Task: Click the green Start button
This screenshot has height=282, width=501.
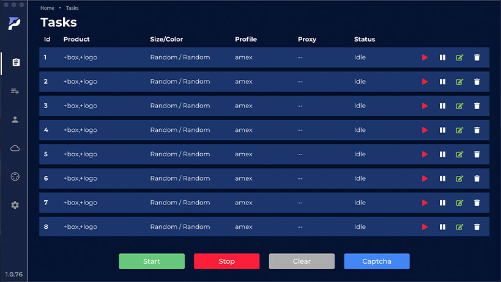Action: pos(152,261)
